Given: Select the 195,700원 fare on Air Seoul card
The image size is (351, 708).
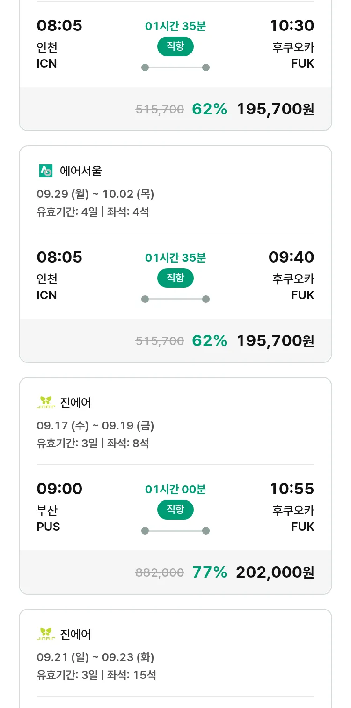Looking at the screenshot, I should 275,340.
